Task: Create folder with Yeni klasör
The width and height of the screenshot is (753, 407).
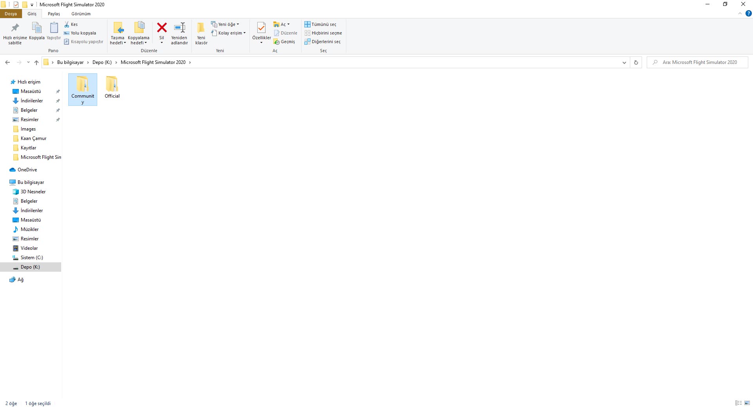Action: click(201, 33)
